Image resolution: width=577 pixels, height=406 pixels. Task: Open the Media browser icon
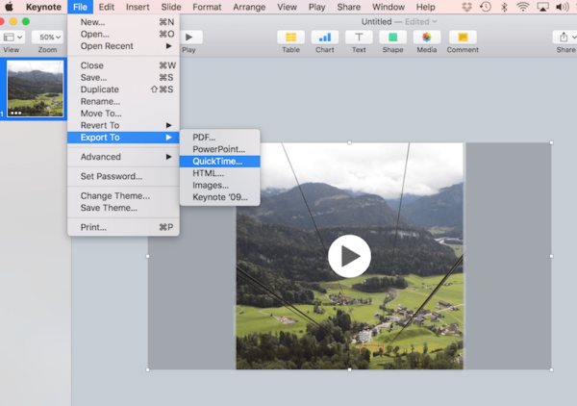click(426, 38)
